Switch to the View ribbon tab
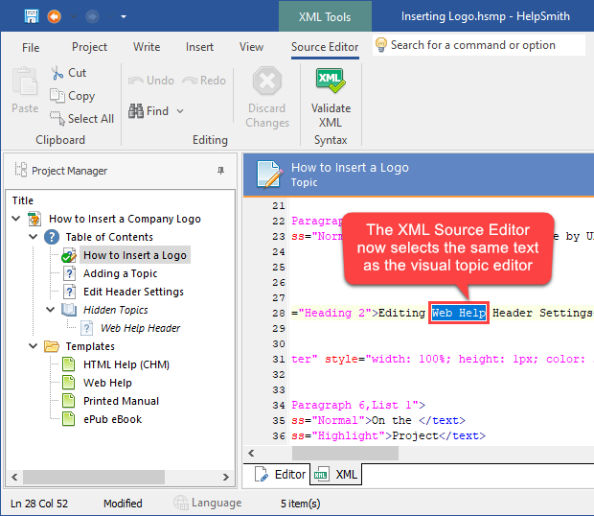The height and width of the screenshot is (516, 594). pyautogui.click(x=251, y=47)
